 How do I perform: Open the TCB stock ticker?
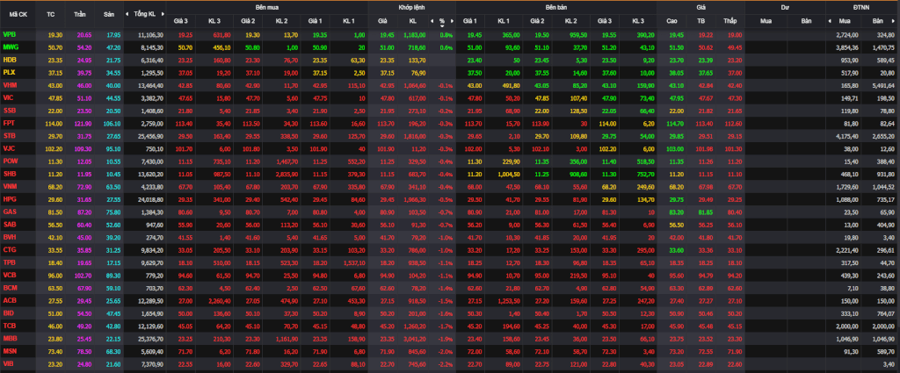click(9, 325)
